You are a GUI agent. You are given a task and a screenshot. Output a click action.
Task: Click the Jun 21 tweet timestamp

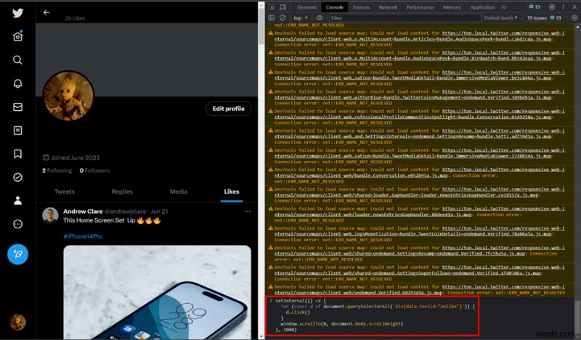[x=159, y=211]
